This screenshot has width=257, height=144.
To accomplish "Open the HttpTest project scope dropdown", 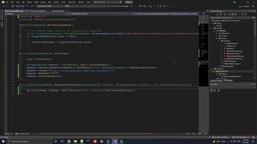I will point(37,14).
